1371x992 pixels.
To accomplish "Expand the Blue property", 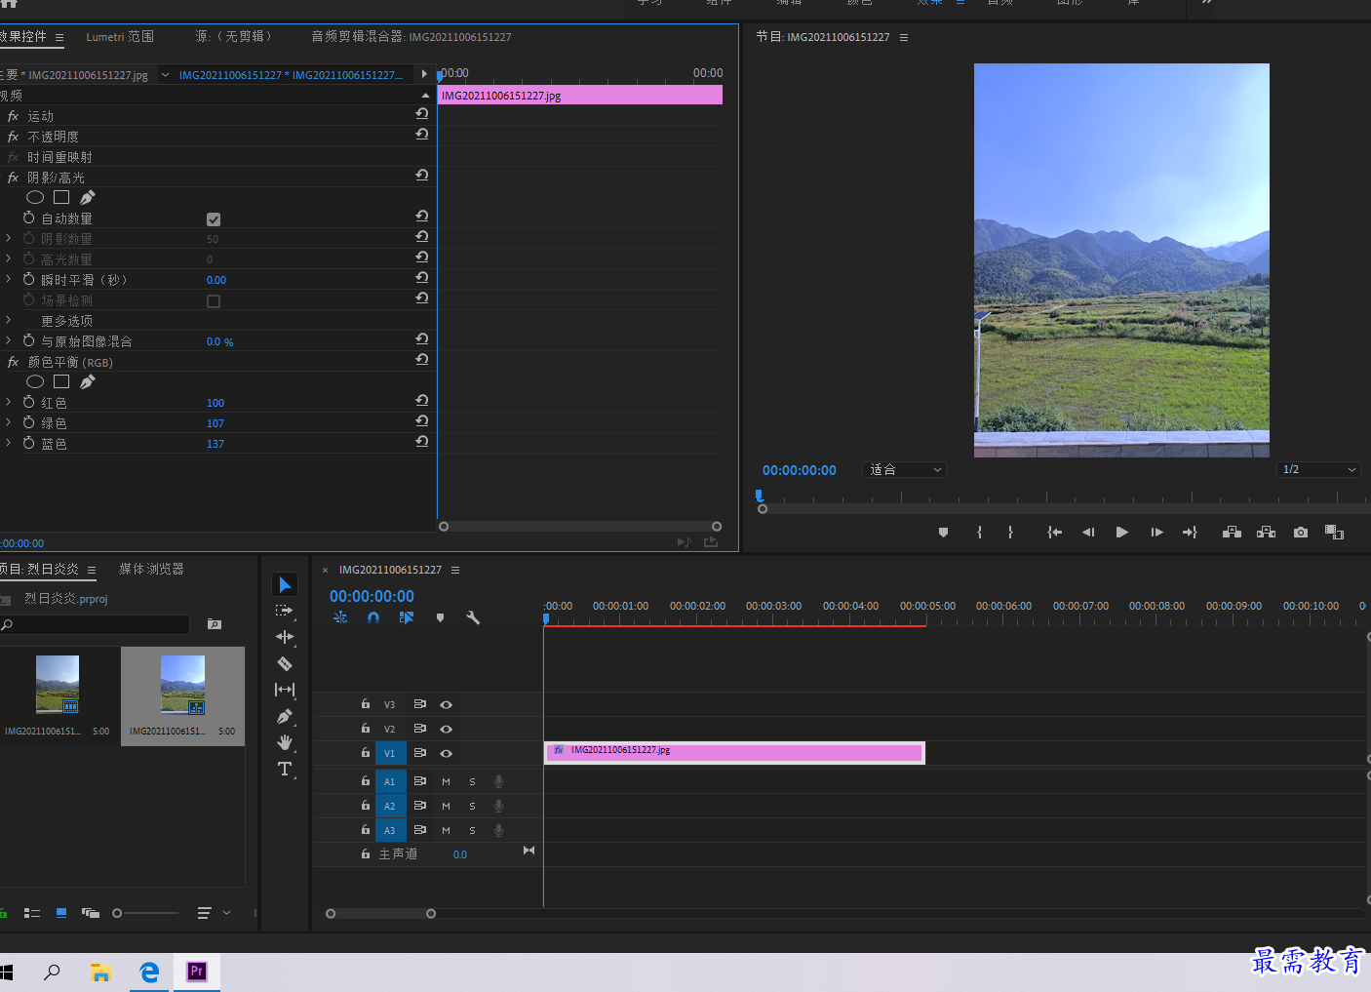I will (8, 443).
